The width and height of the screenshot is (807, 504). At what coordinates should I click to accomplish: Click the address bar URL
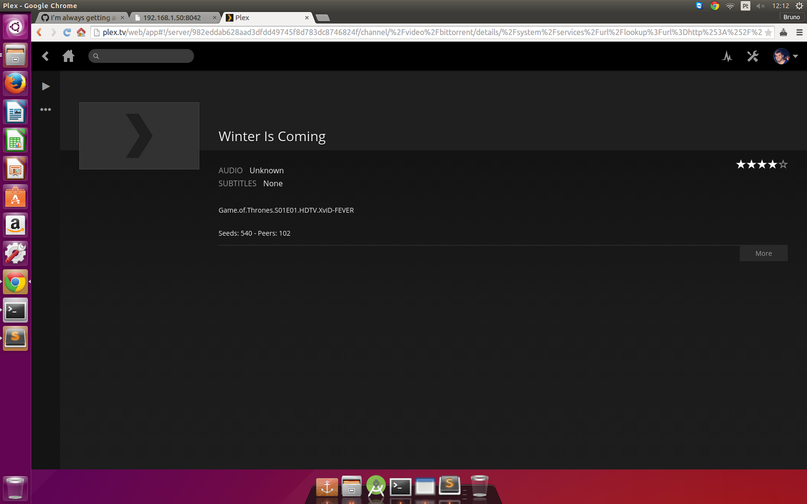tap(432, 32)
